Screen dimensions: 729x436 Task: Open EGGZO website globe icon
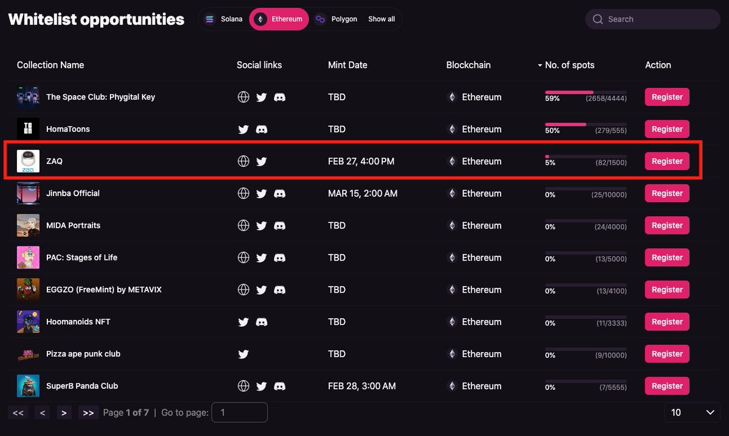[244, 290]
